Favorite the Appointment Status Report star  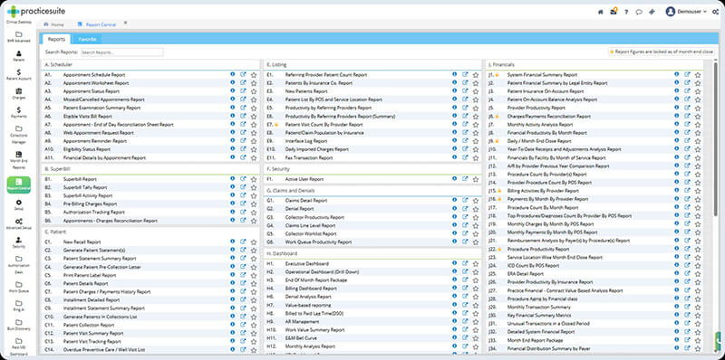tap(254, 91)
